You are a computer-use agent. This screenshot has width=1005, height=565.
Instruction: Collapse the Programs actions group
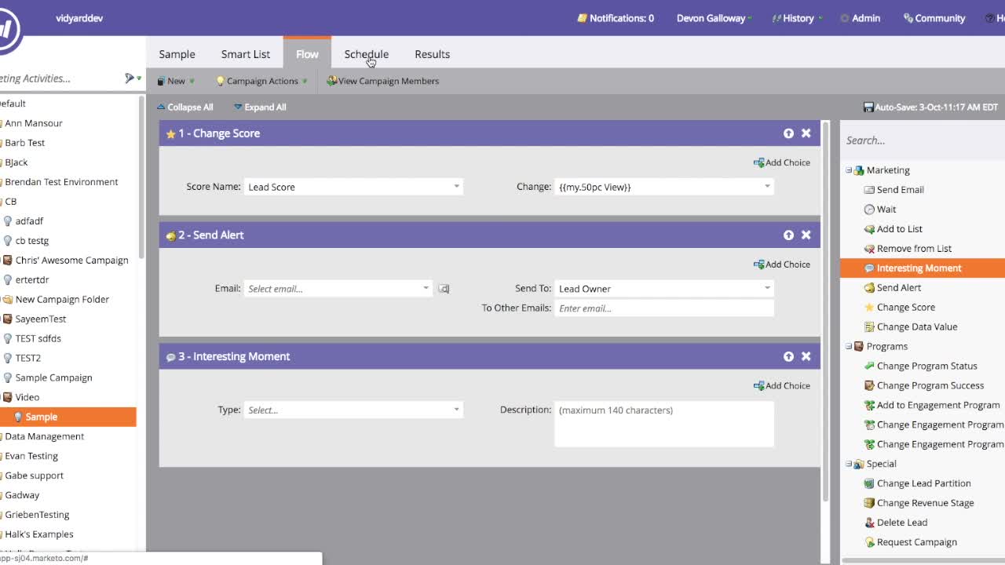[x=849, y=346]
